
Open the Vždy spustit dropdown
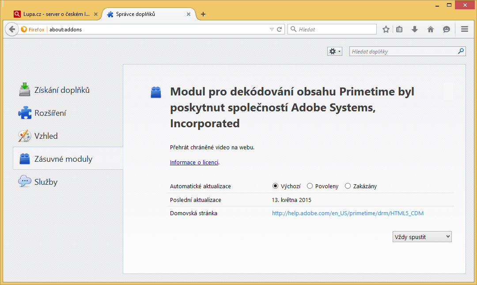point(422,237)
